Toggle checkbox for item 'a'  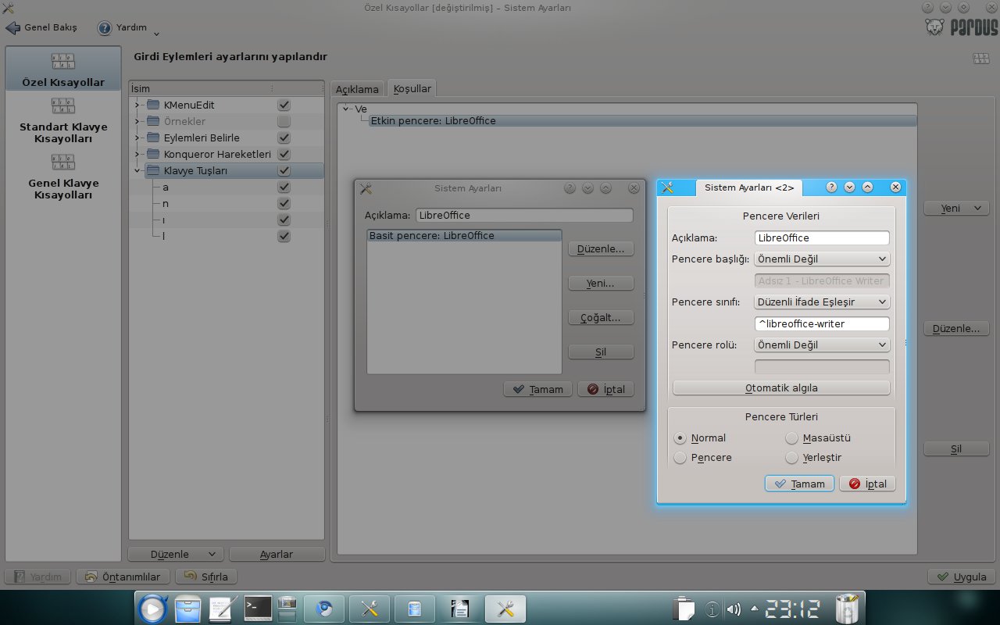(x=284, y=187)
